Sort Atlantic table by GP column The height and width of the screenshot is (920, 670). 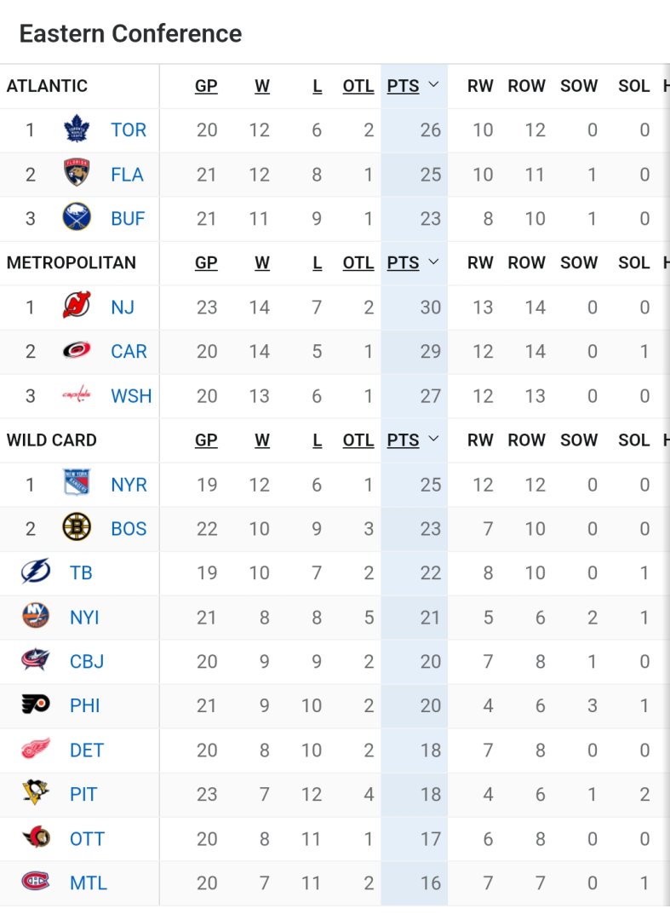(x=206, y=86)
